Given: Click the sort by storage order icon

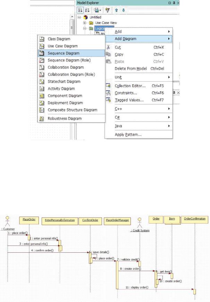Looking at the screenshot, I should (80, 10).
